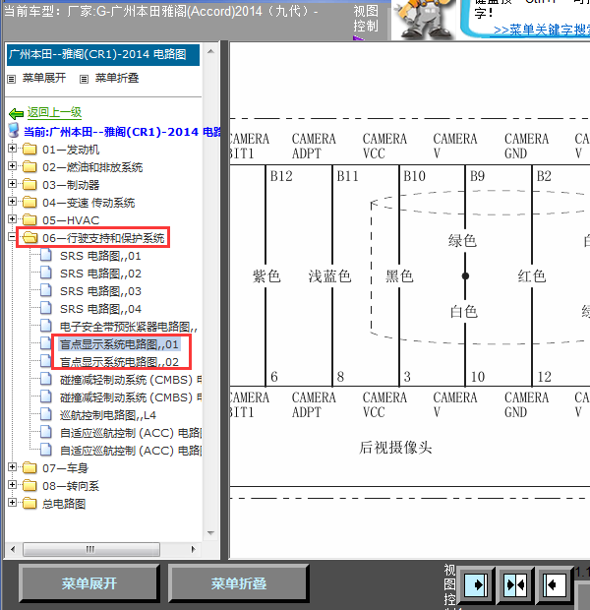Click the 后视摄像头 label in the diagram
This screenshot has height=610, width=590.
tap(395, 448)
